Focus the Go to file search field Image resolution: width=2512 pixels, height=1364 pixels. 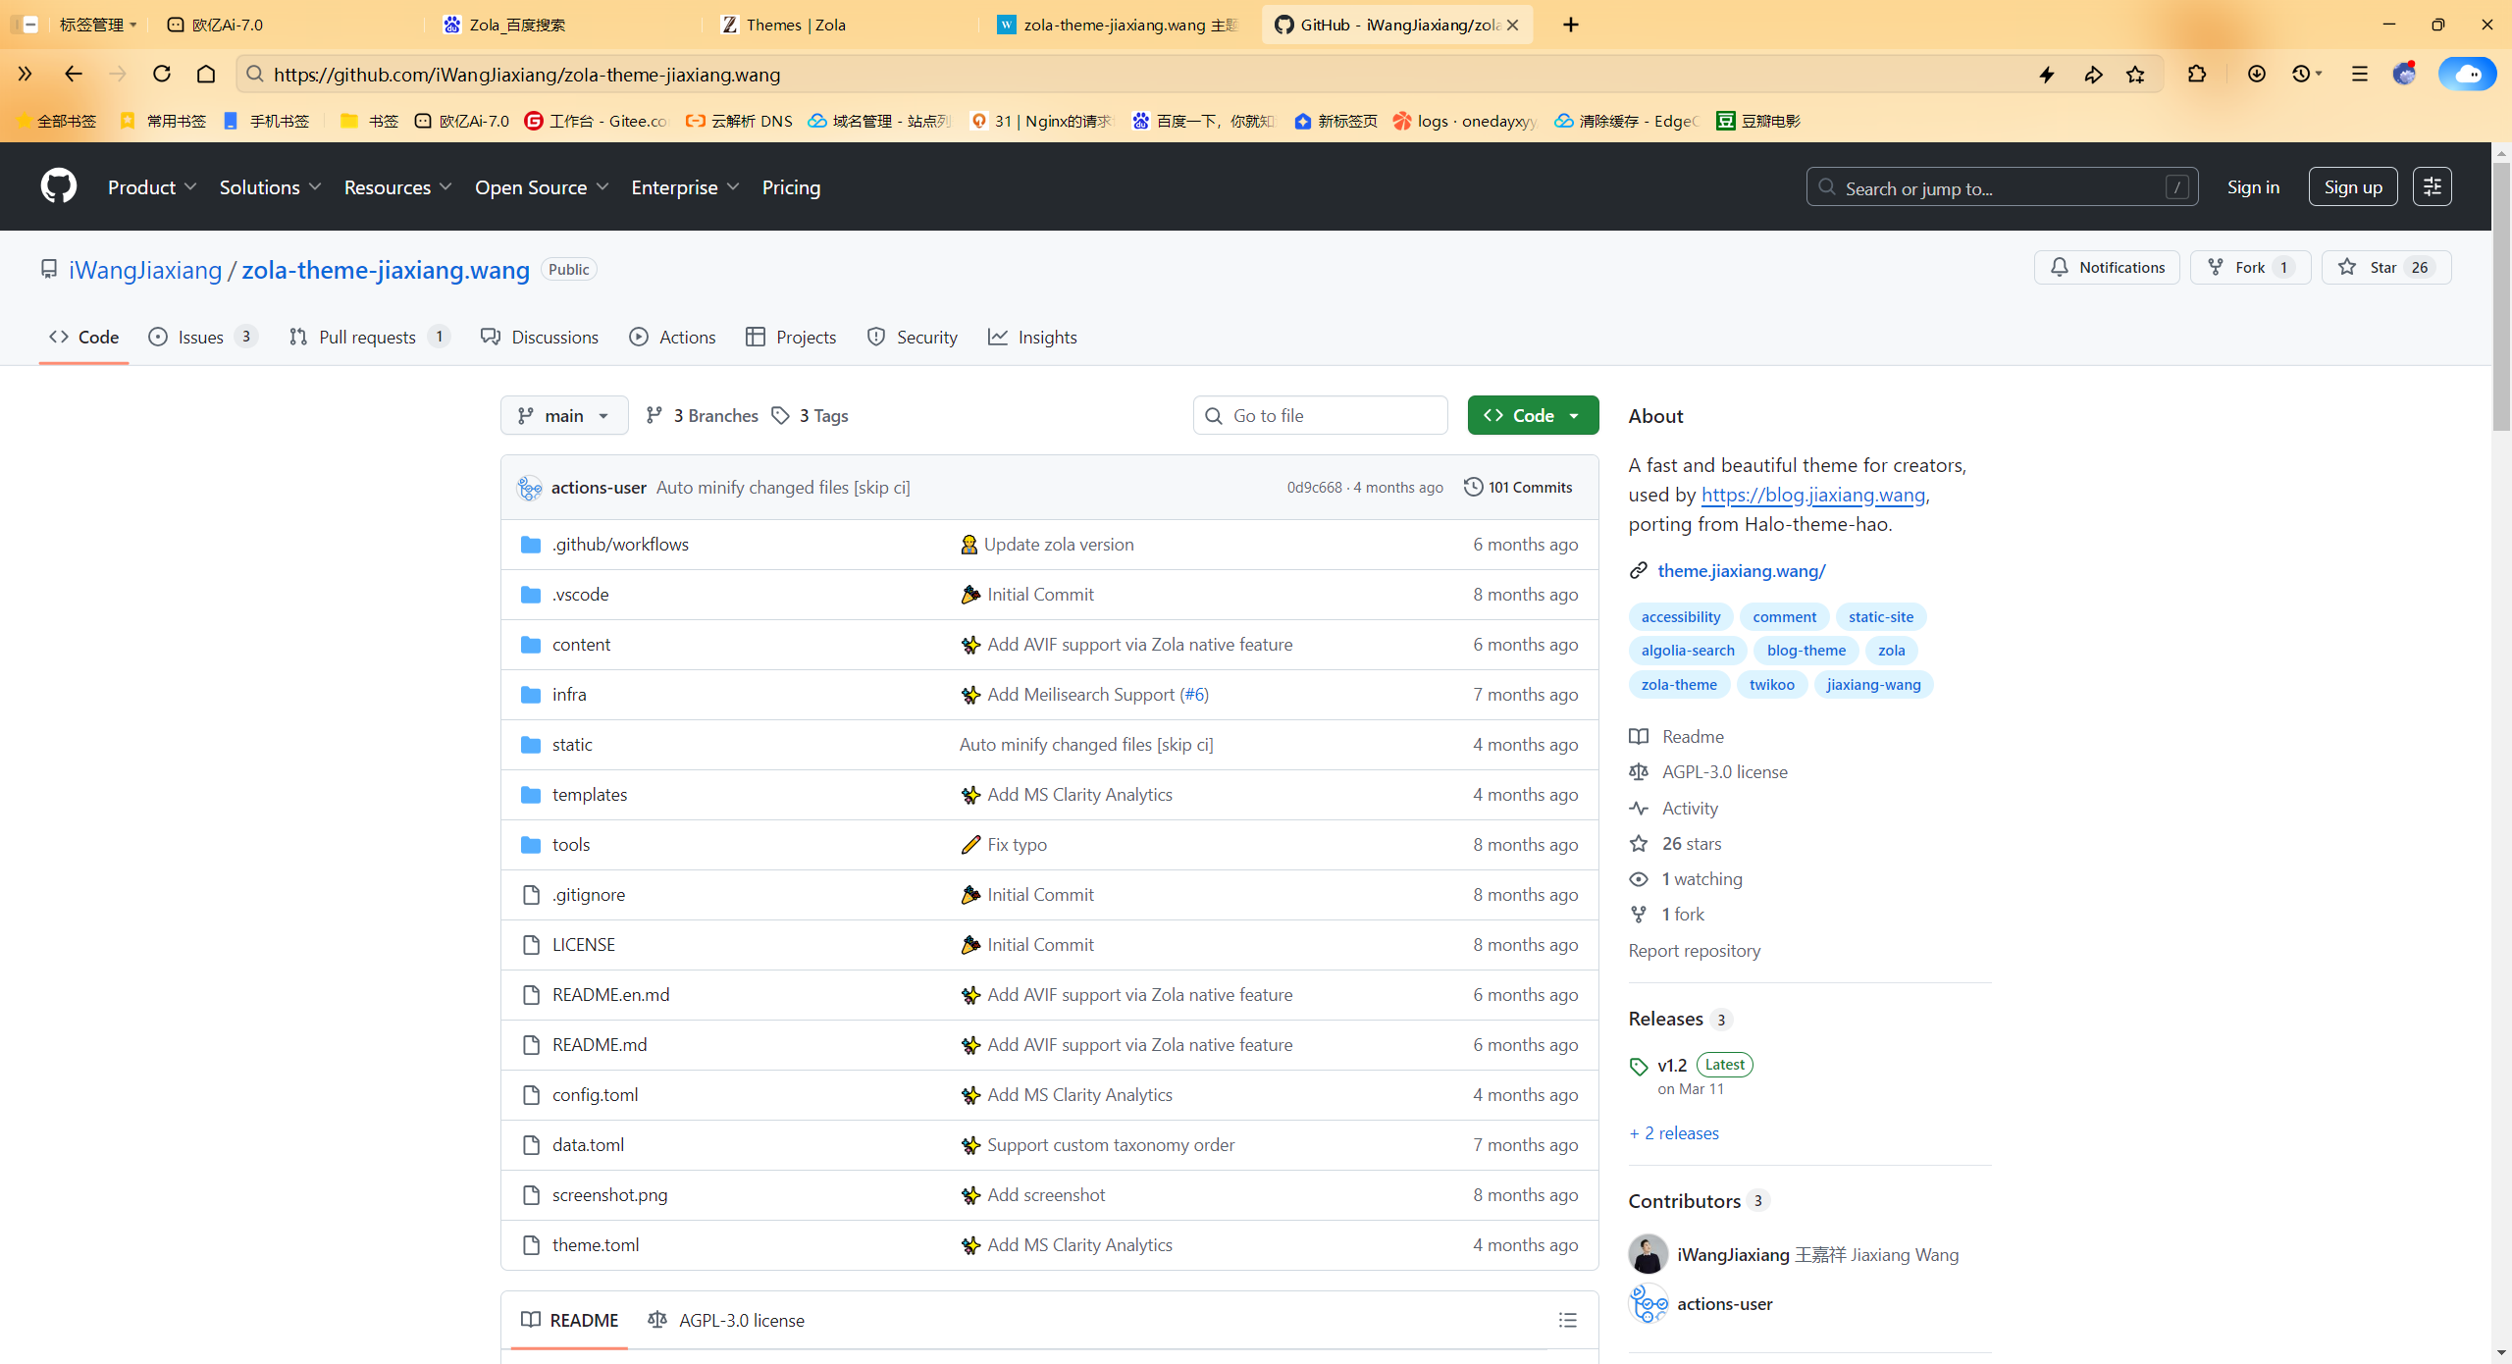[x=1320, y=415]
